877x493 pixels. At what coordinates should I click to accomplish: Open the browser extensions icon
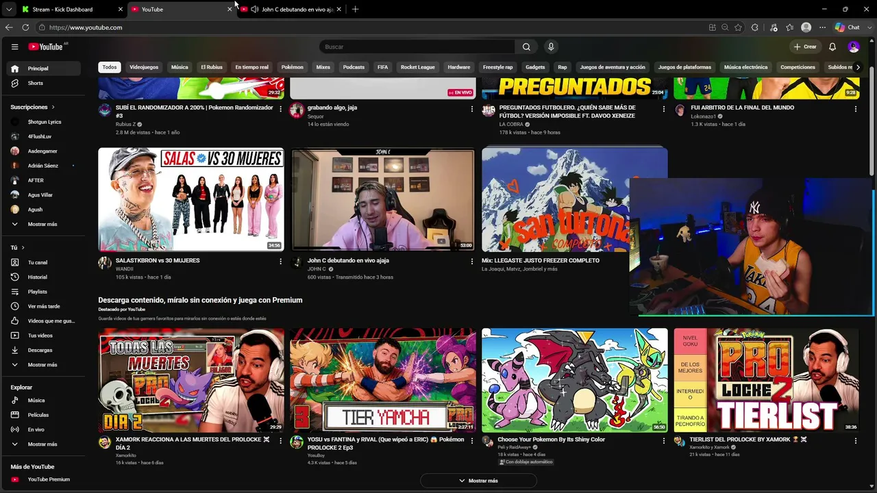coord(755,27)
